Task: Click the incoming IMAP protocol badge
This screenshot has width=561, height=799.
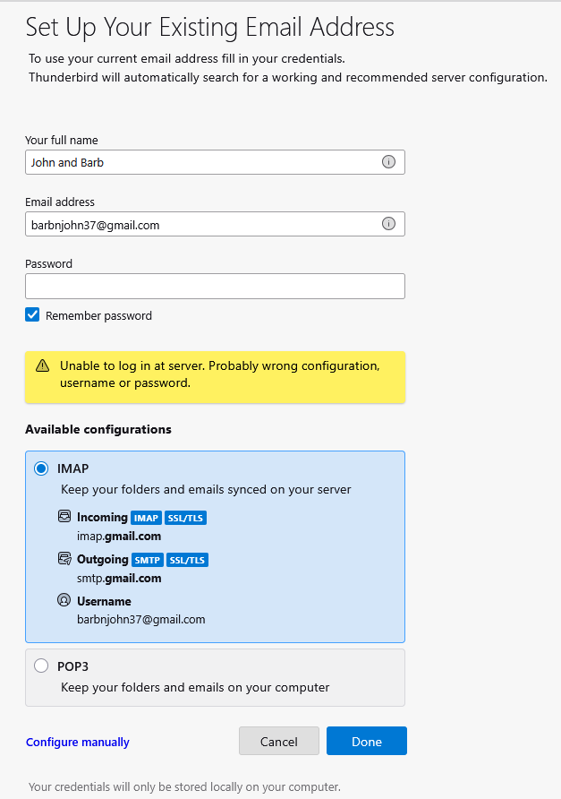Action: [146, 519]
